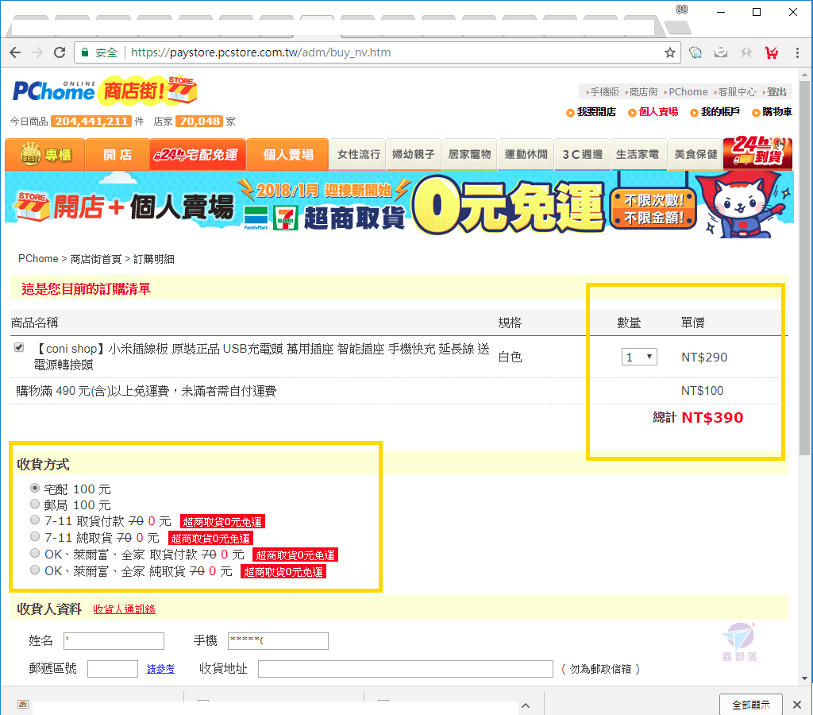
Task: Click the address bar URL
Action: (260, 52)
